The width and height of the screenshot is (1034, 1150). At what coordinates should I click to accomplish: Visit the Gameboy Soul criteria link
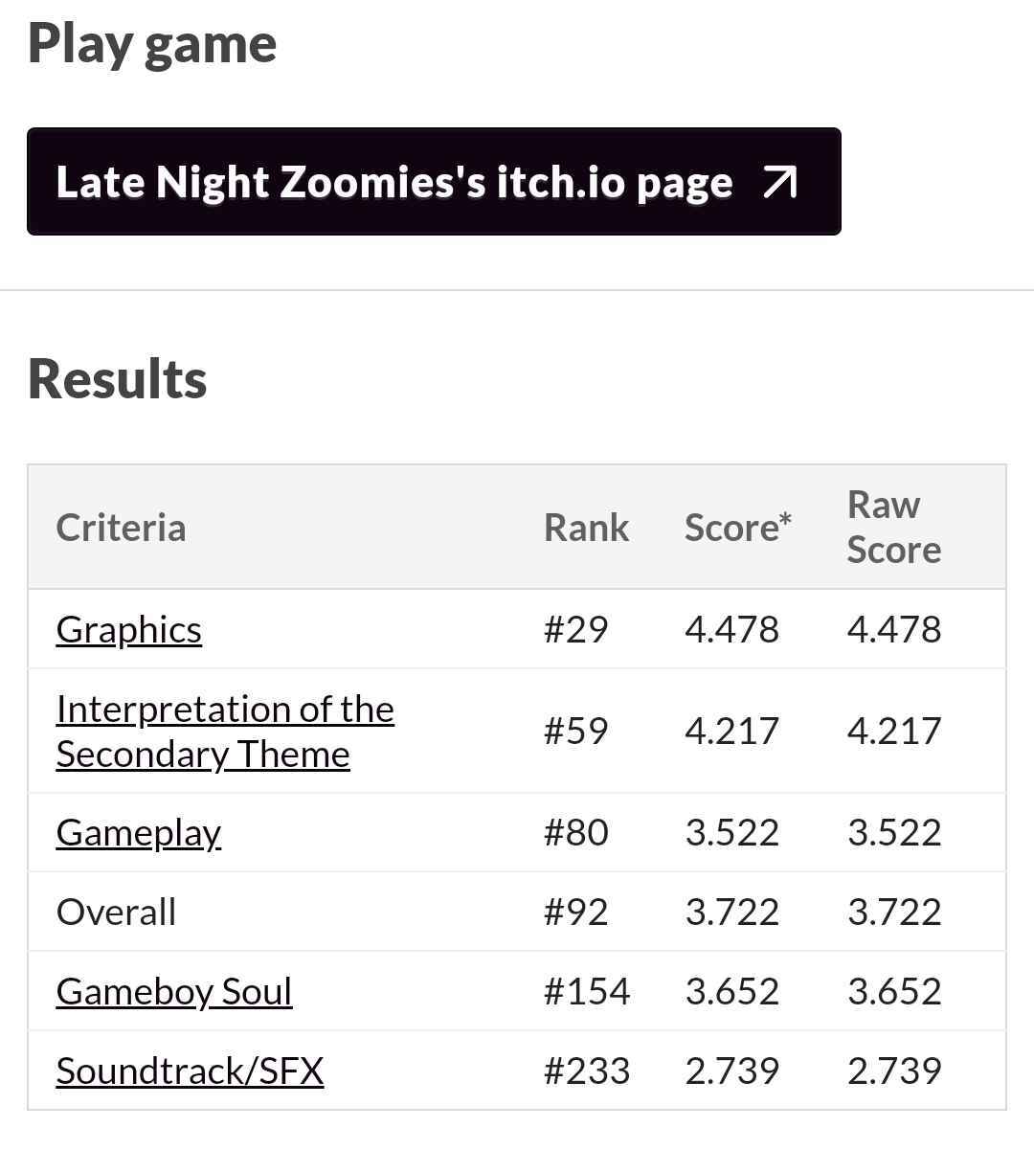point(174,991)
